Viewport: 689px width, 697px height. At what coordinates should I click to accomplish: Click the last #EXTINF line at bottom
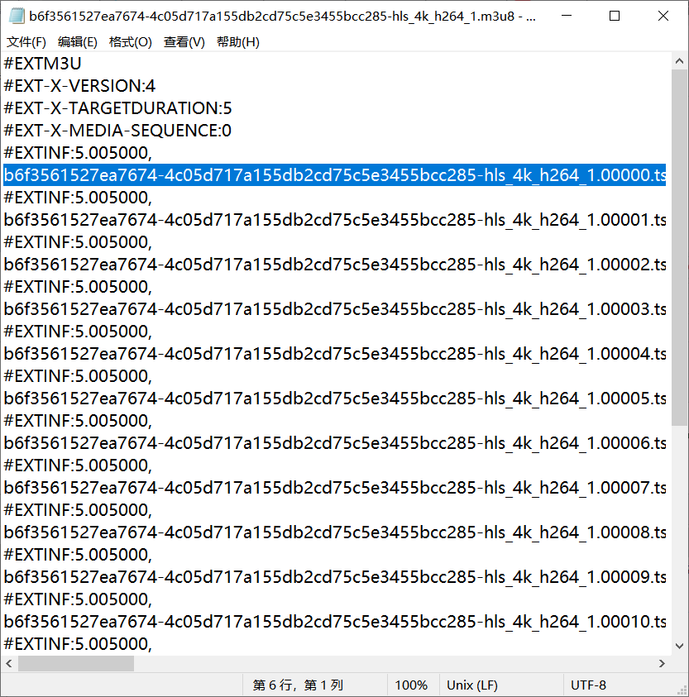point(78,643)
